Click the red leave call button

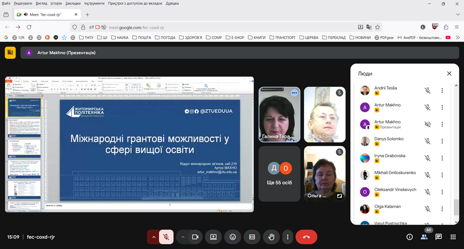click(306, 237)
